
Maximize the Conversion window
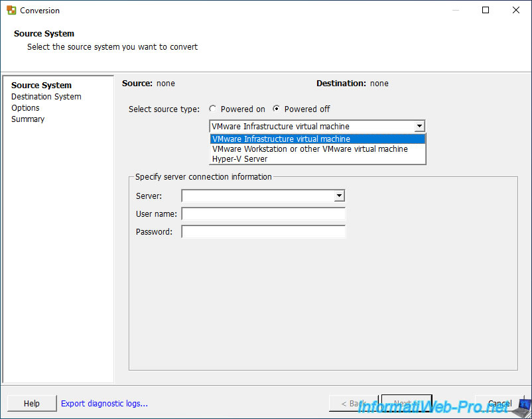486,10
